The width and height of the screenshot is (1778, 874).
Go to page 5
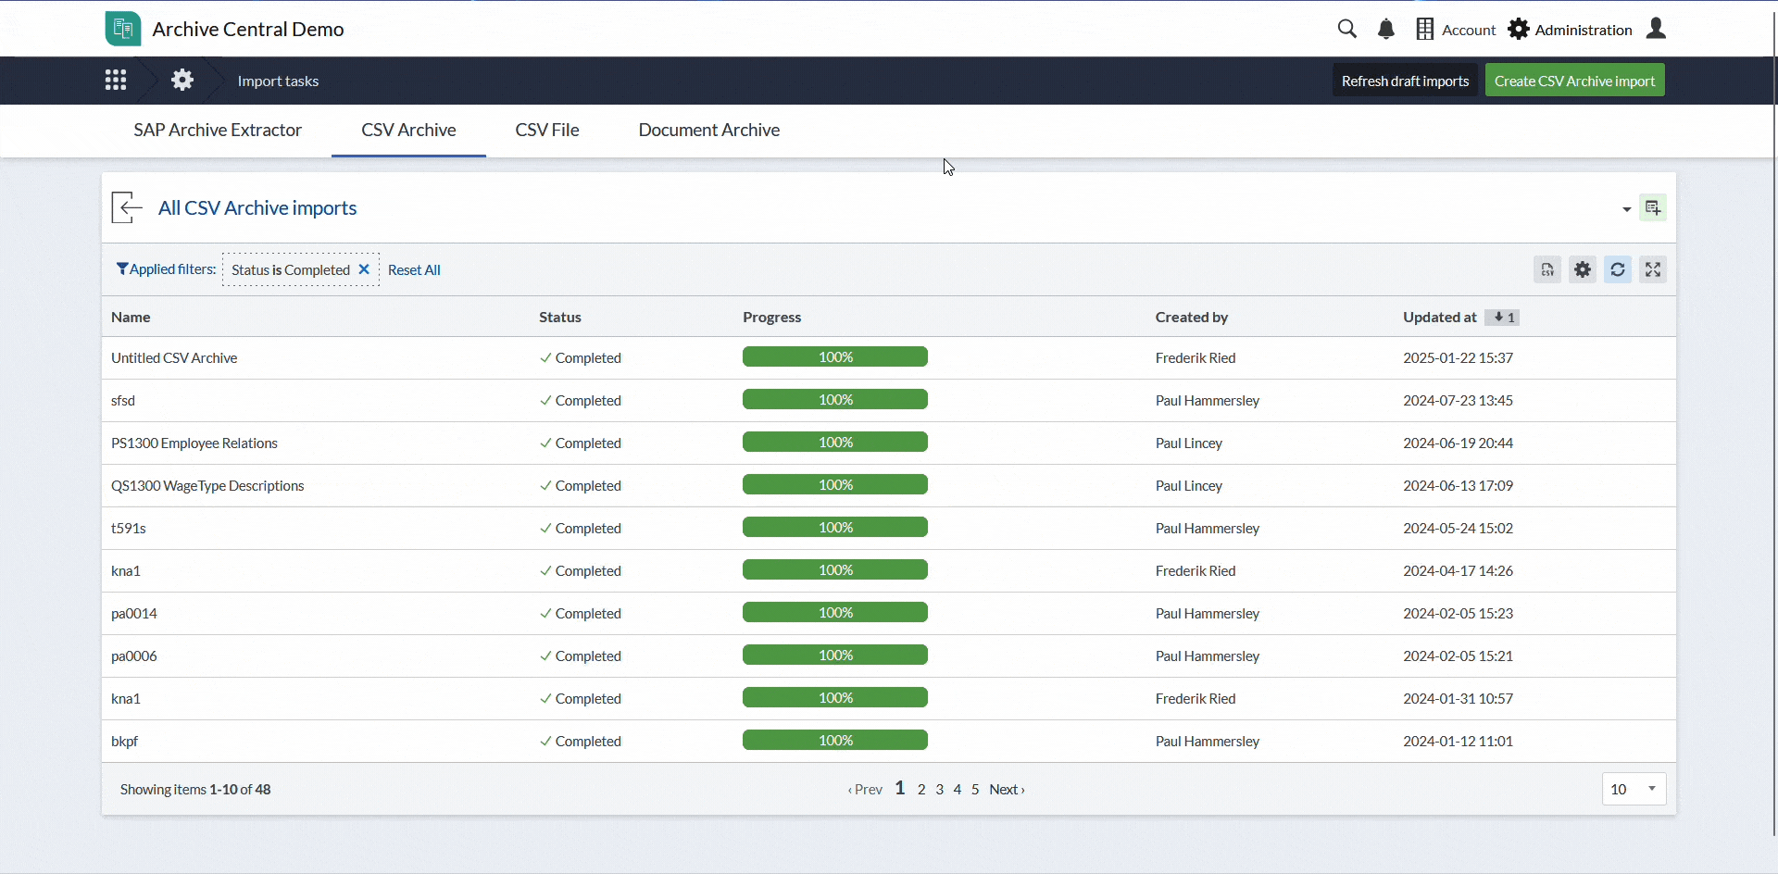point(975,790)
